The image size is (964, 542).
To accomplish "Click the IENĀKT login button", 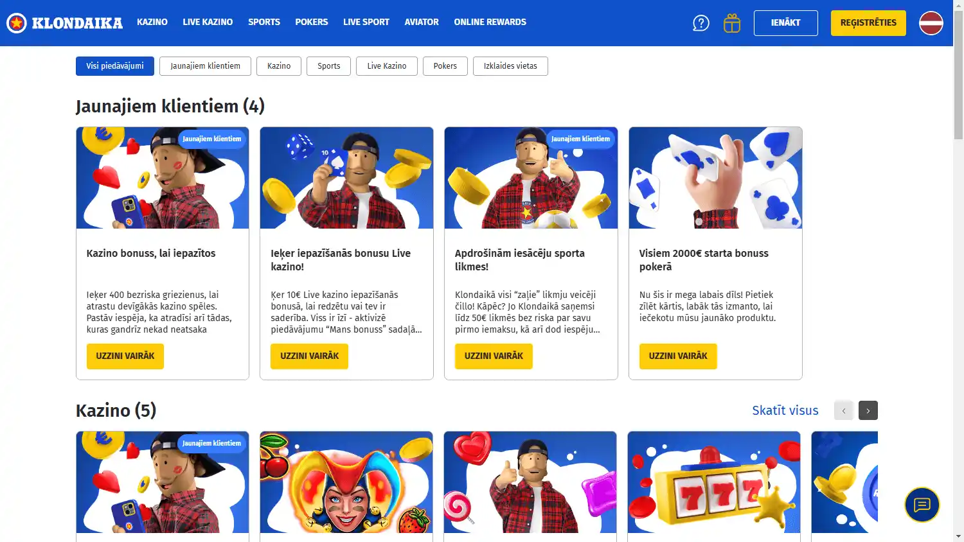I will (785, 23).
